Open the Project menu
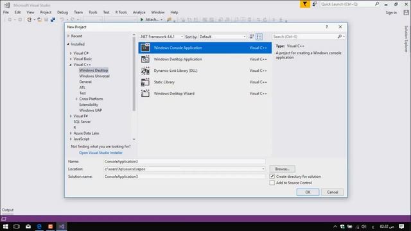This screenshot has width=411, height=231. (46, 12)
